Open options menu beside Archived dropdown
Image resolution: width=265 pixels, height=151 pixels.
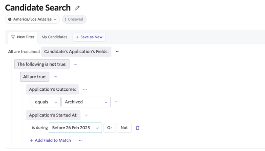click(x=117, y=102)
